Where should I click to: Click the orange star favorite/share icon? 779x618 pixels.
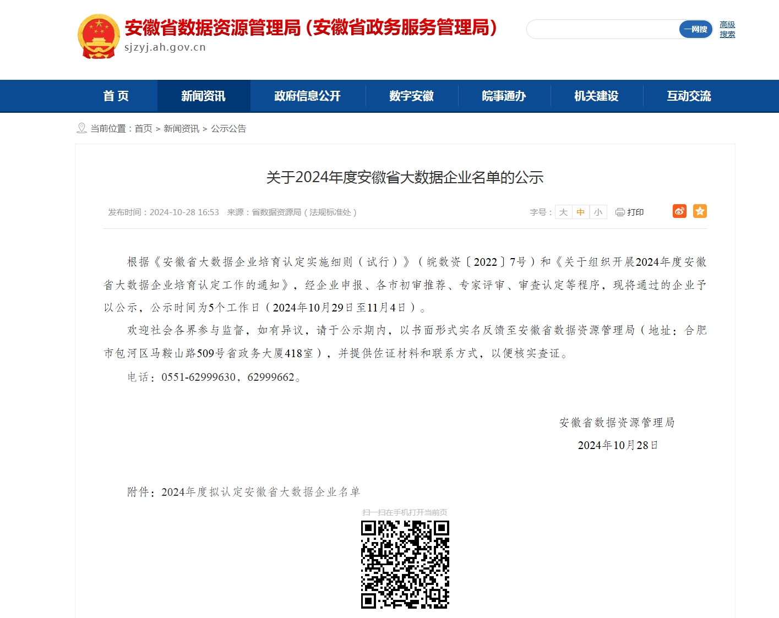(x=700, y=211)
